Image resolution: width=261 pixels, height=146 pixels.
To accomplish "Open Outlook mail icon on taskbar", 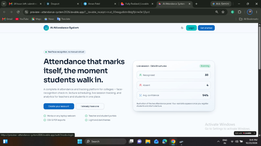I will [x=156, y=141].
